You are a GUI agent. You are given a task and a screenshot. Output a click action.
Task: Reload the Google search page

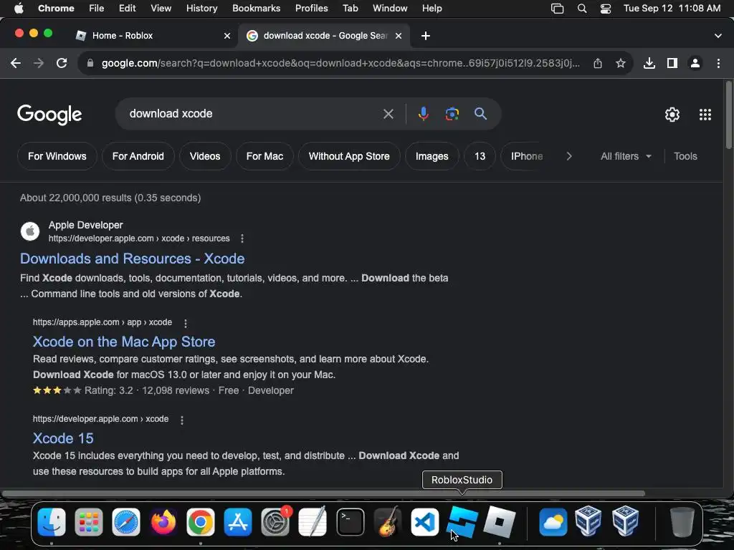[62, 63]
